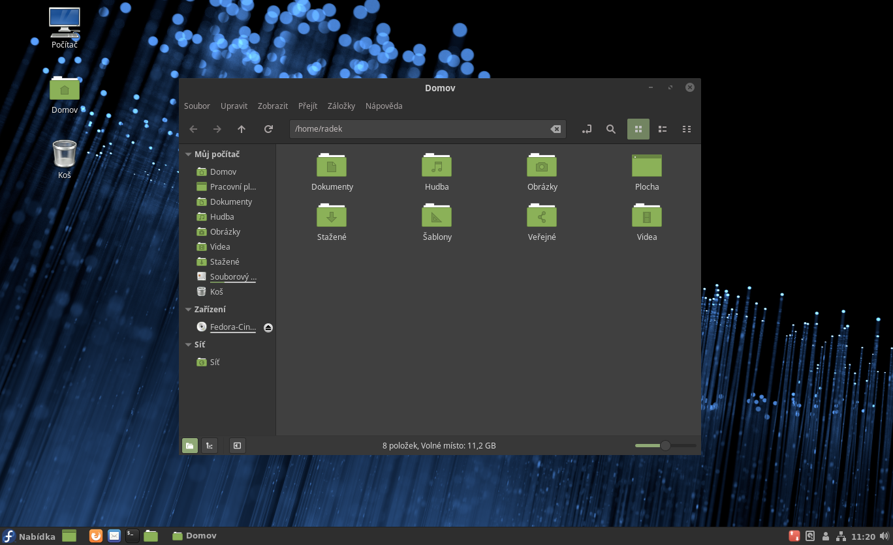The image size is (893, 545).
Task: Collapse the Můj počítač section
Action: click(188, 155)
